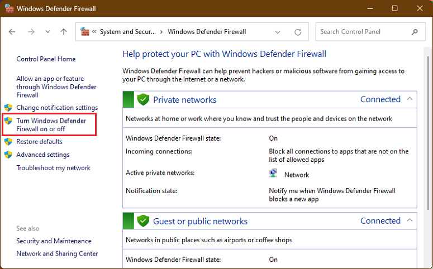Expand the address bar history dropdown
433x269 pixels.
[278, 32]
